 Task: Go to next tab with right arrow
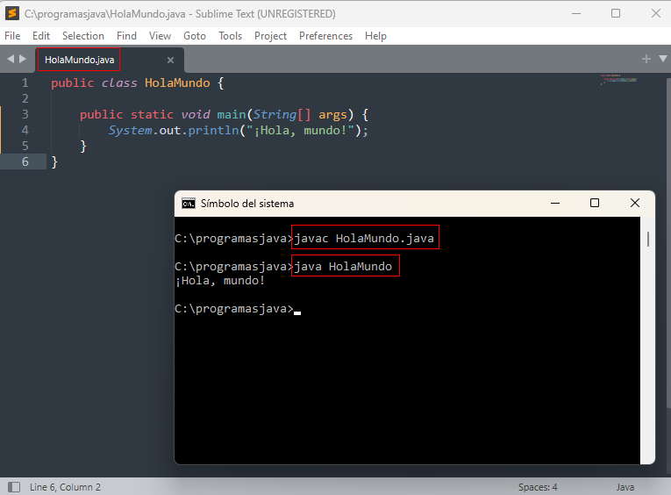click(23, 59)
